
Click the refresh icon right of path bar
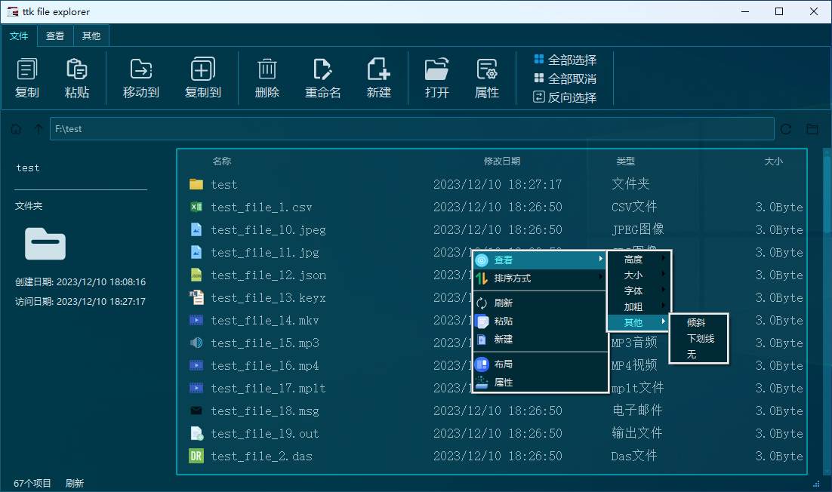pos(786,129)
